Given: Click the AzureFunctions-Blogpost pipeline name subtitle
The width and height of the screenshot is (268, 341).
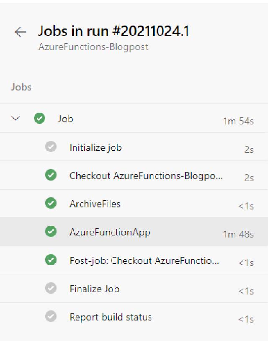Looking at the screenshot, I should click(x=93, y=47).
